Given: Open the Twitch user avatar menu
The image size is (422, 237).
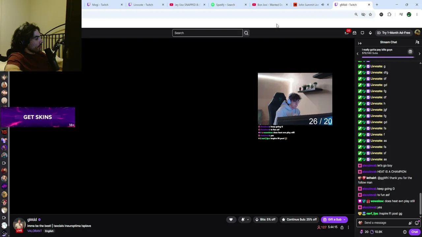Looking at the screenshot, I should pyautogui.click(x=417, y=33).
